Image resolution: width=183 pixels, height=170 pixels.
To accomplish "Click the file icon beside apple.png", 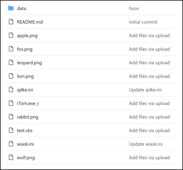I will pos(11,35).
